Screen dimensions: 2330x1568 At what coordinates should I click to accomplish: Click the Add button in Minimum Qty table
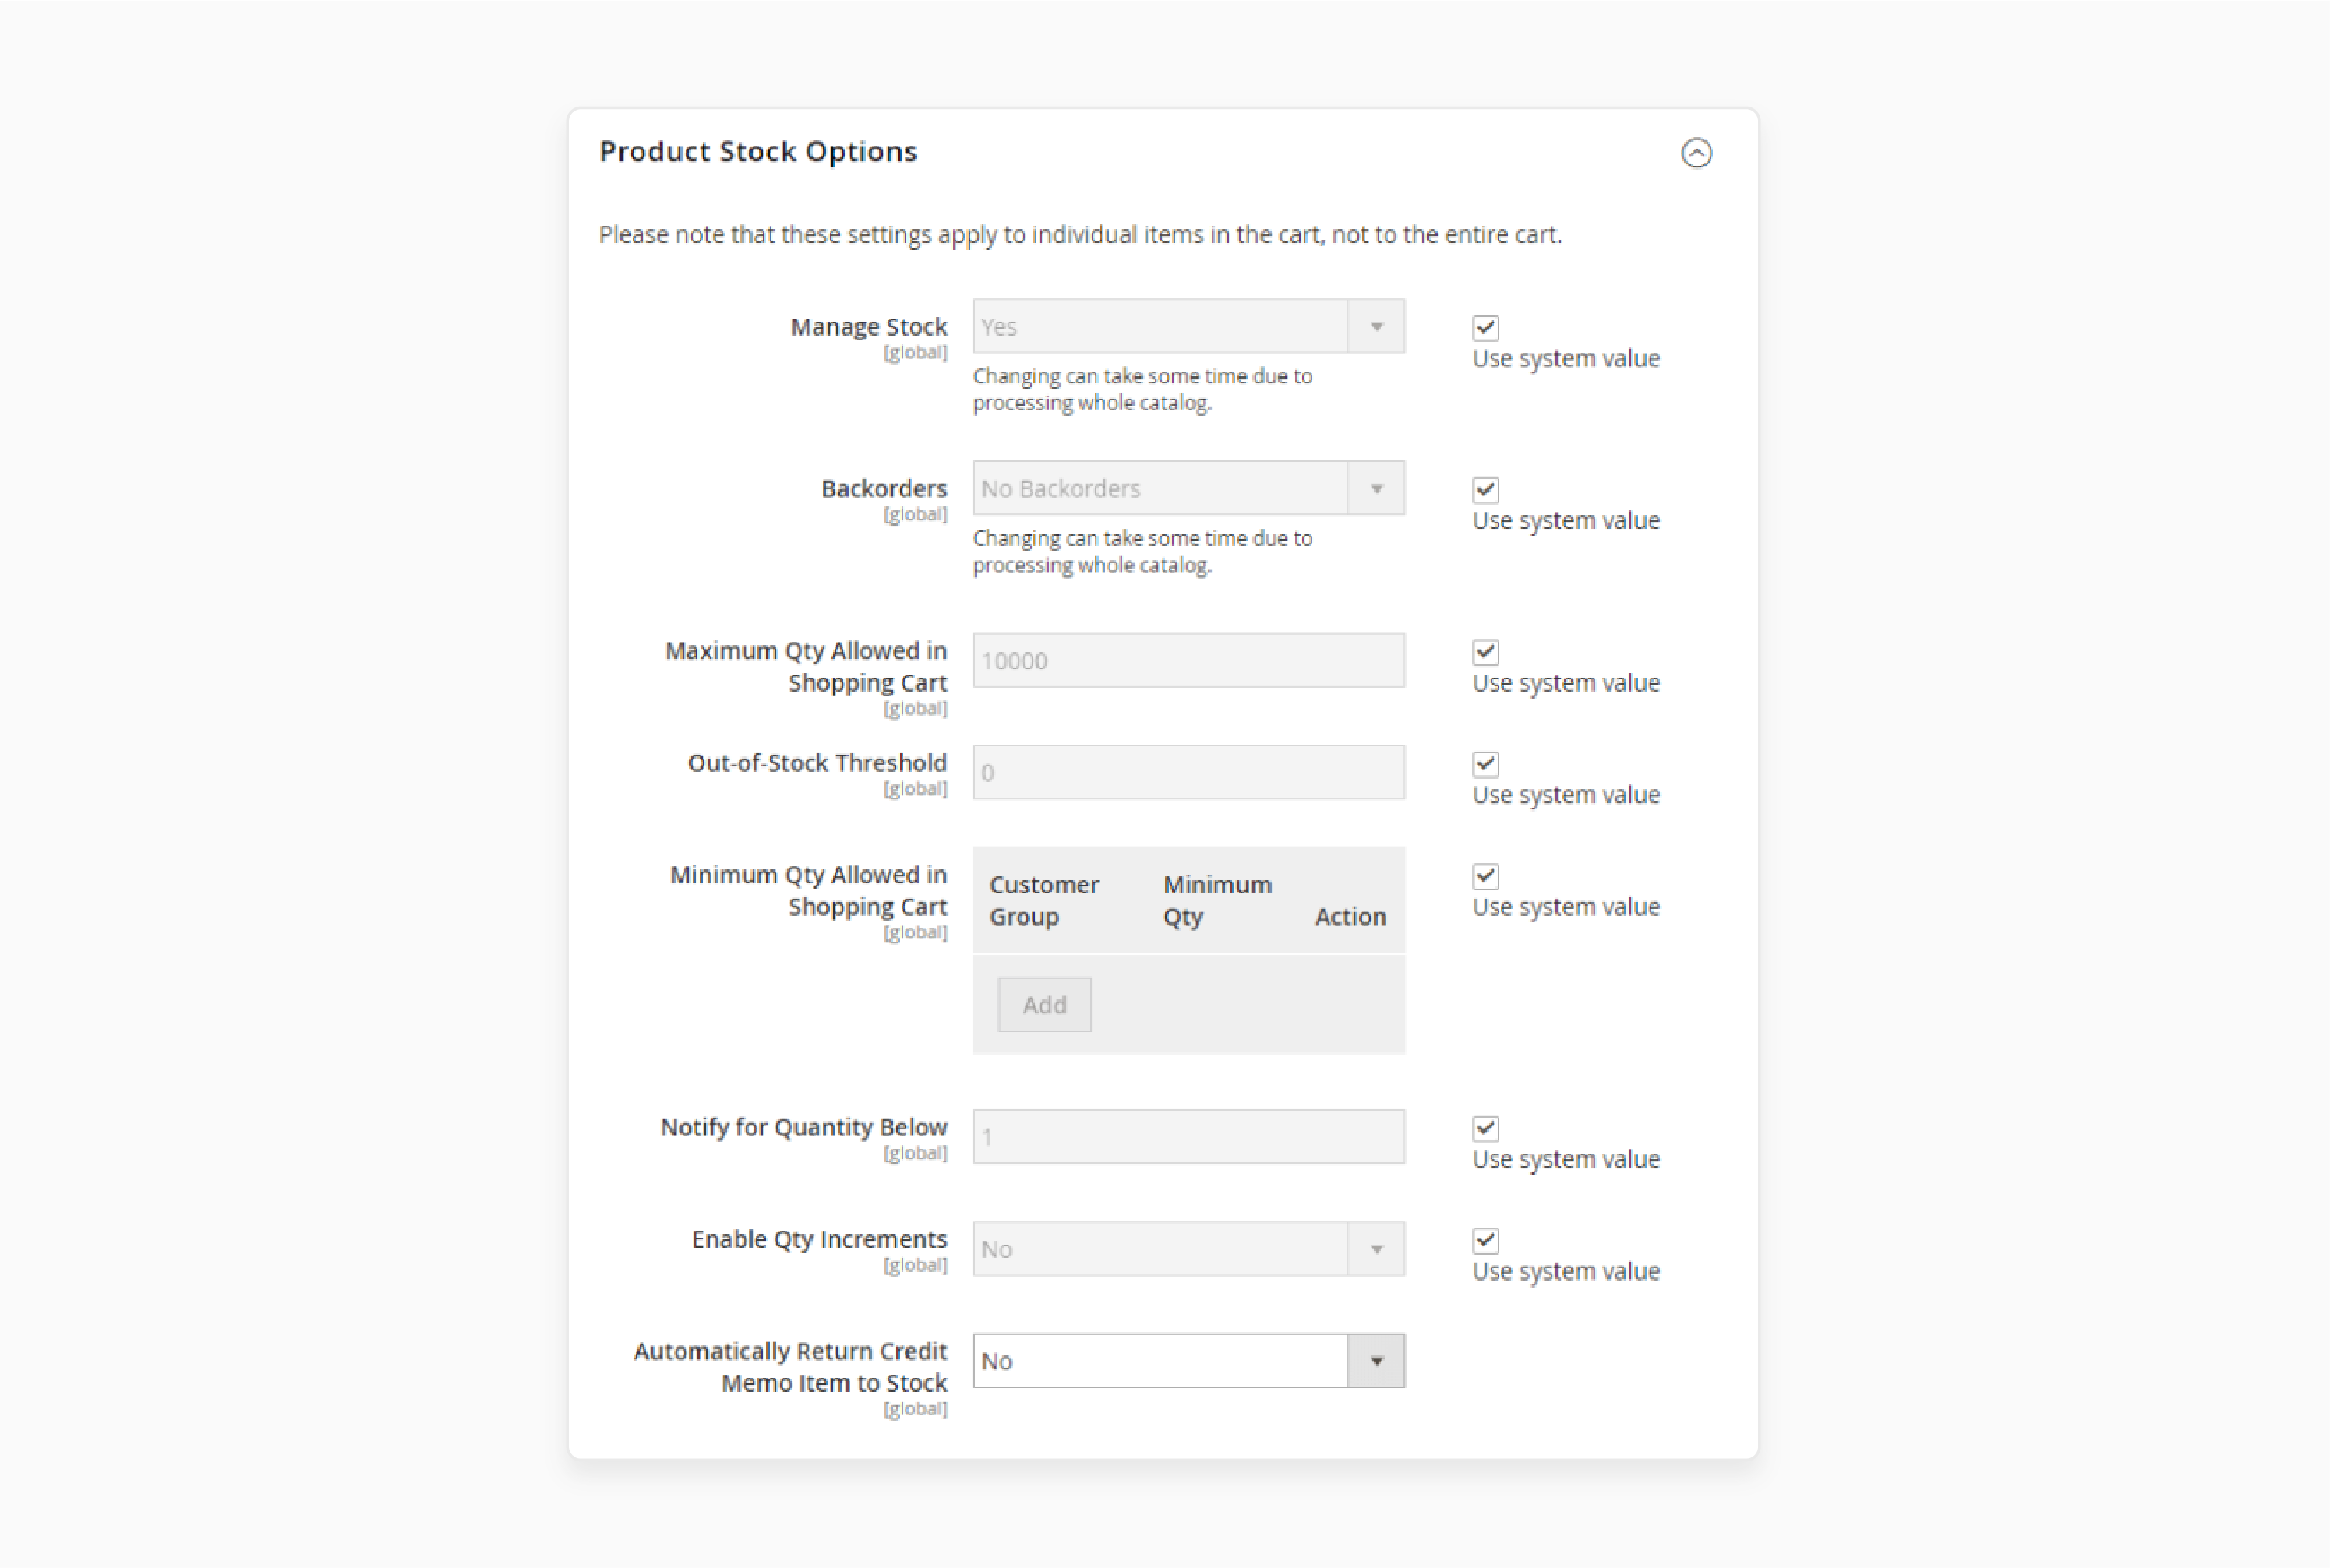click(x=1044, y=1004)
